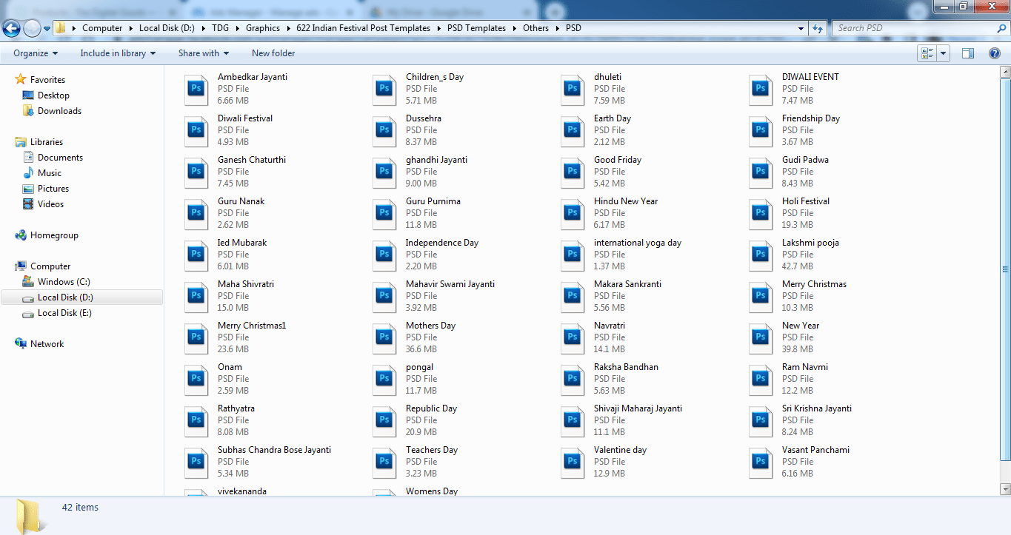Select the Holi Festival PSD file icon
Viewport: 1011px width, 535px height.
click(761, 213)
